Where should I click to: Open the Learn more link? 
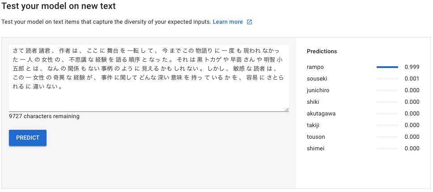coord(228,22)
